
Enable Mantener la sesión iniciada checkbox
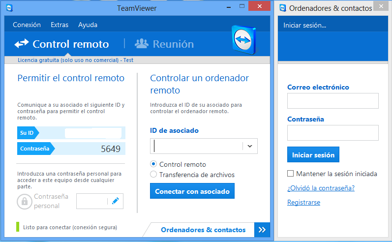click(290, 174)
